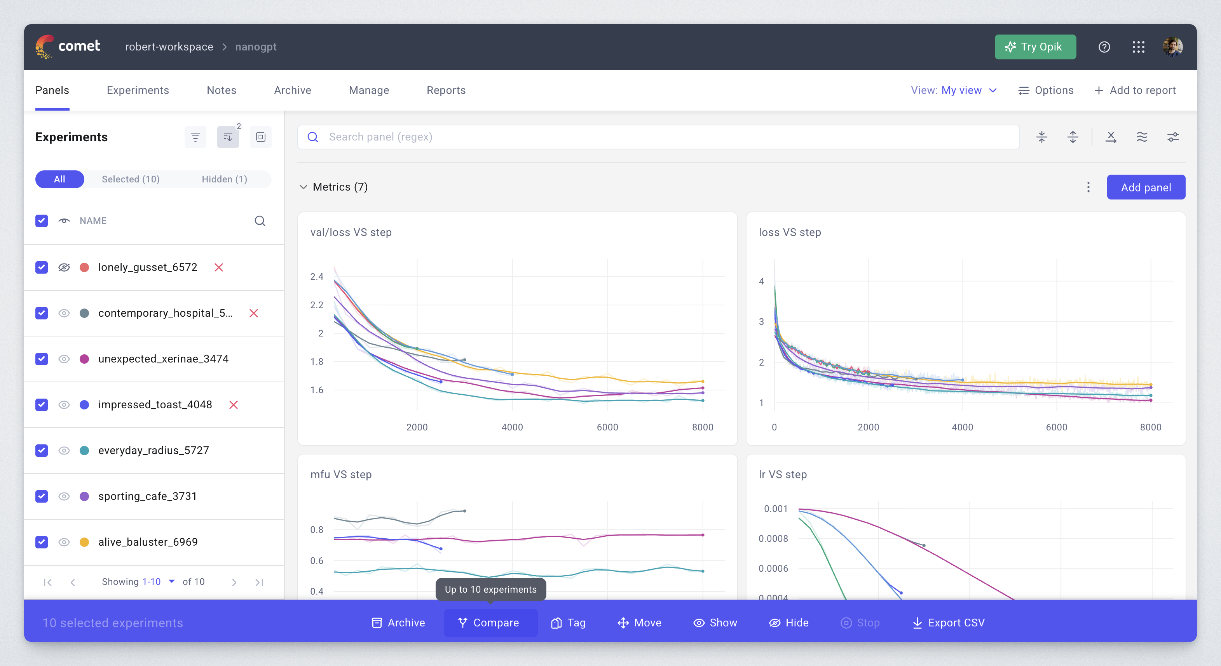Open the experiments filter icon
This screenshot has width=1221, height=666.
195,137
